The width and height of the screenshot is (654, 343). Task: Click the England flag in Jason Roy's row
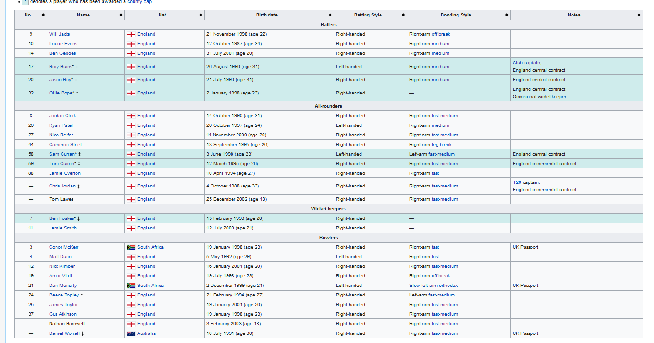tap(131, 80)
